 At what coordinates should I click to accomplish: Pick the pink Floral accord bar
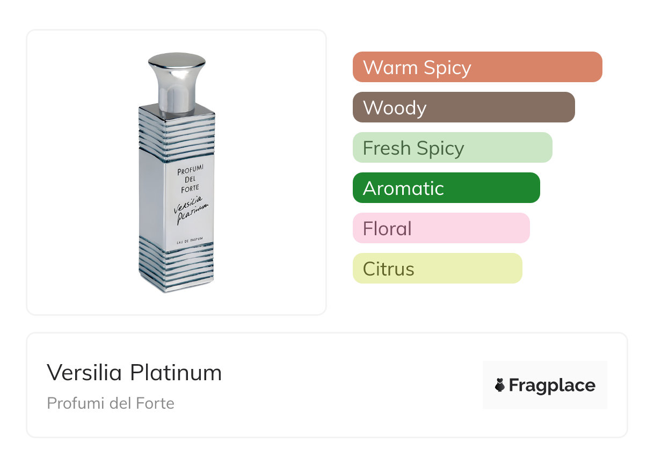tap(441, 228)
